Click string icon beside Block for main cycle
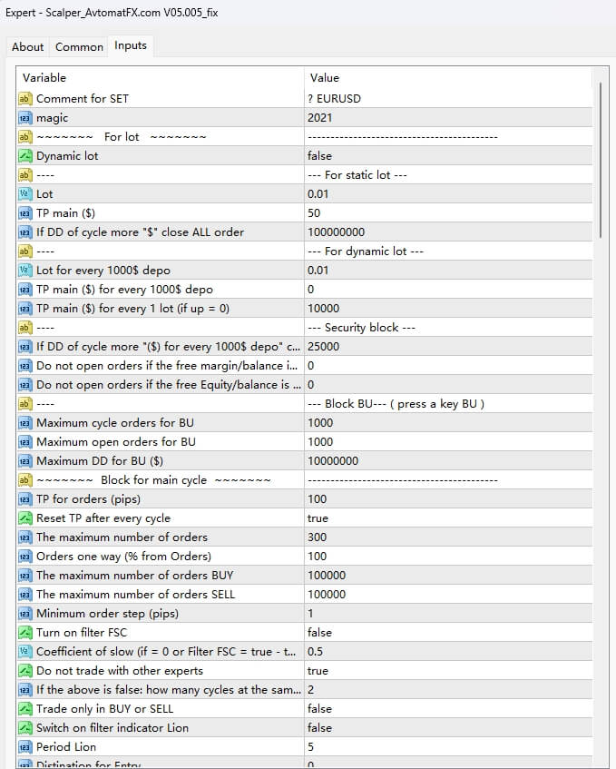Screen dimensions: 616x769 (24, 480)
